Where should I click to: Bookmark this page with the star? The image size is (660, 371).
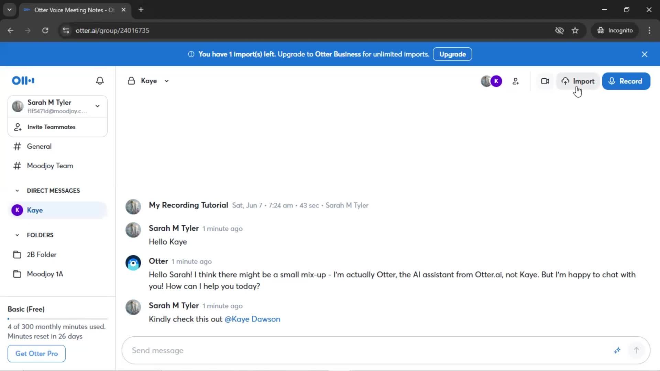(575, 31)
